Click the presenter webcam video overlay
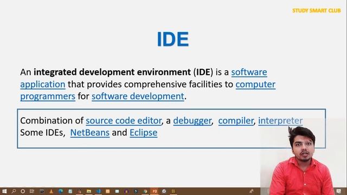This screenshot has width=347, height=195. coord(304,157)
